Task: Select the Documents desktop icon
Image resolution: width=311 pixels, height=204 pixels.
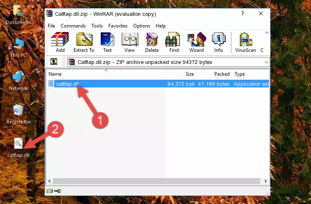Action: (x=18, y=15)
